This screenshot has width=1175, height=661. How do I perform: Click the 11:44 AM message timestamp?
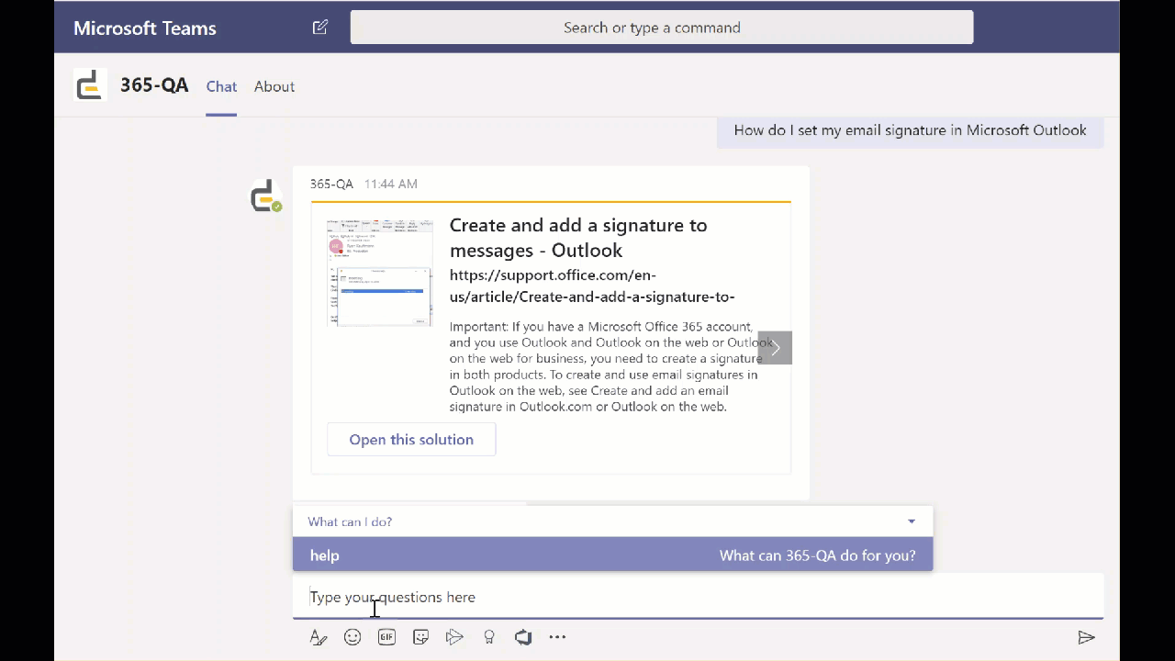(391, 184)
